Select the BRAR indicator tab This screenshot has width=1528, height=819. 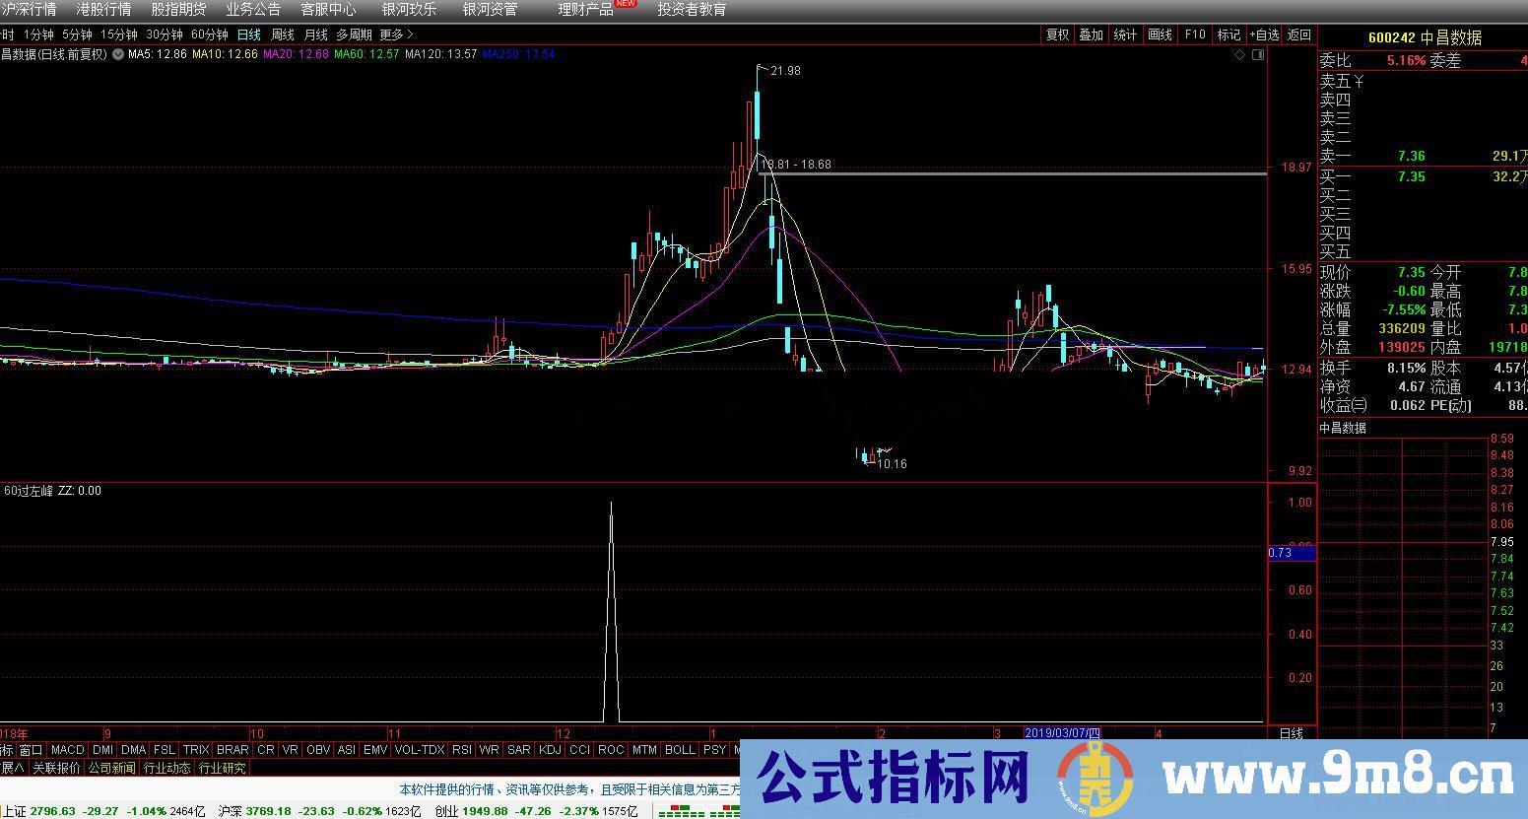(x=233, y=750)
